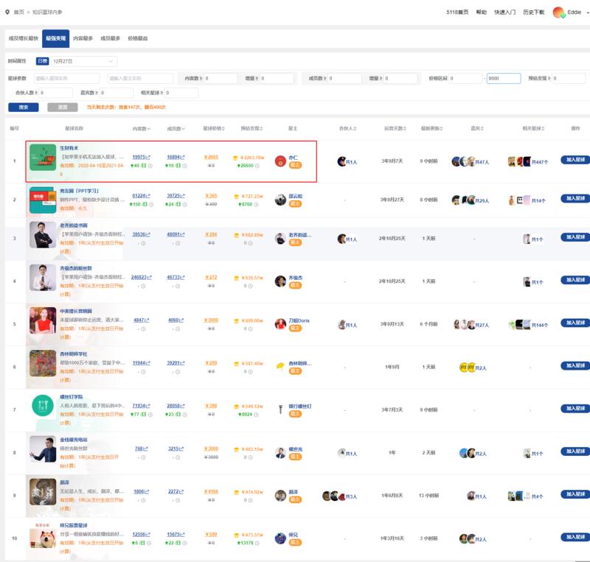Click the blue 搜索 button
590x562 pixels.
[x=23, y=107]
